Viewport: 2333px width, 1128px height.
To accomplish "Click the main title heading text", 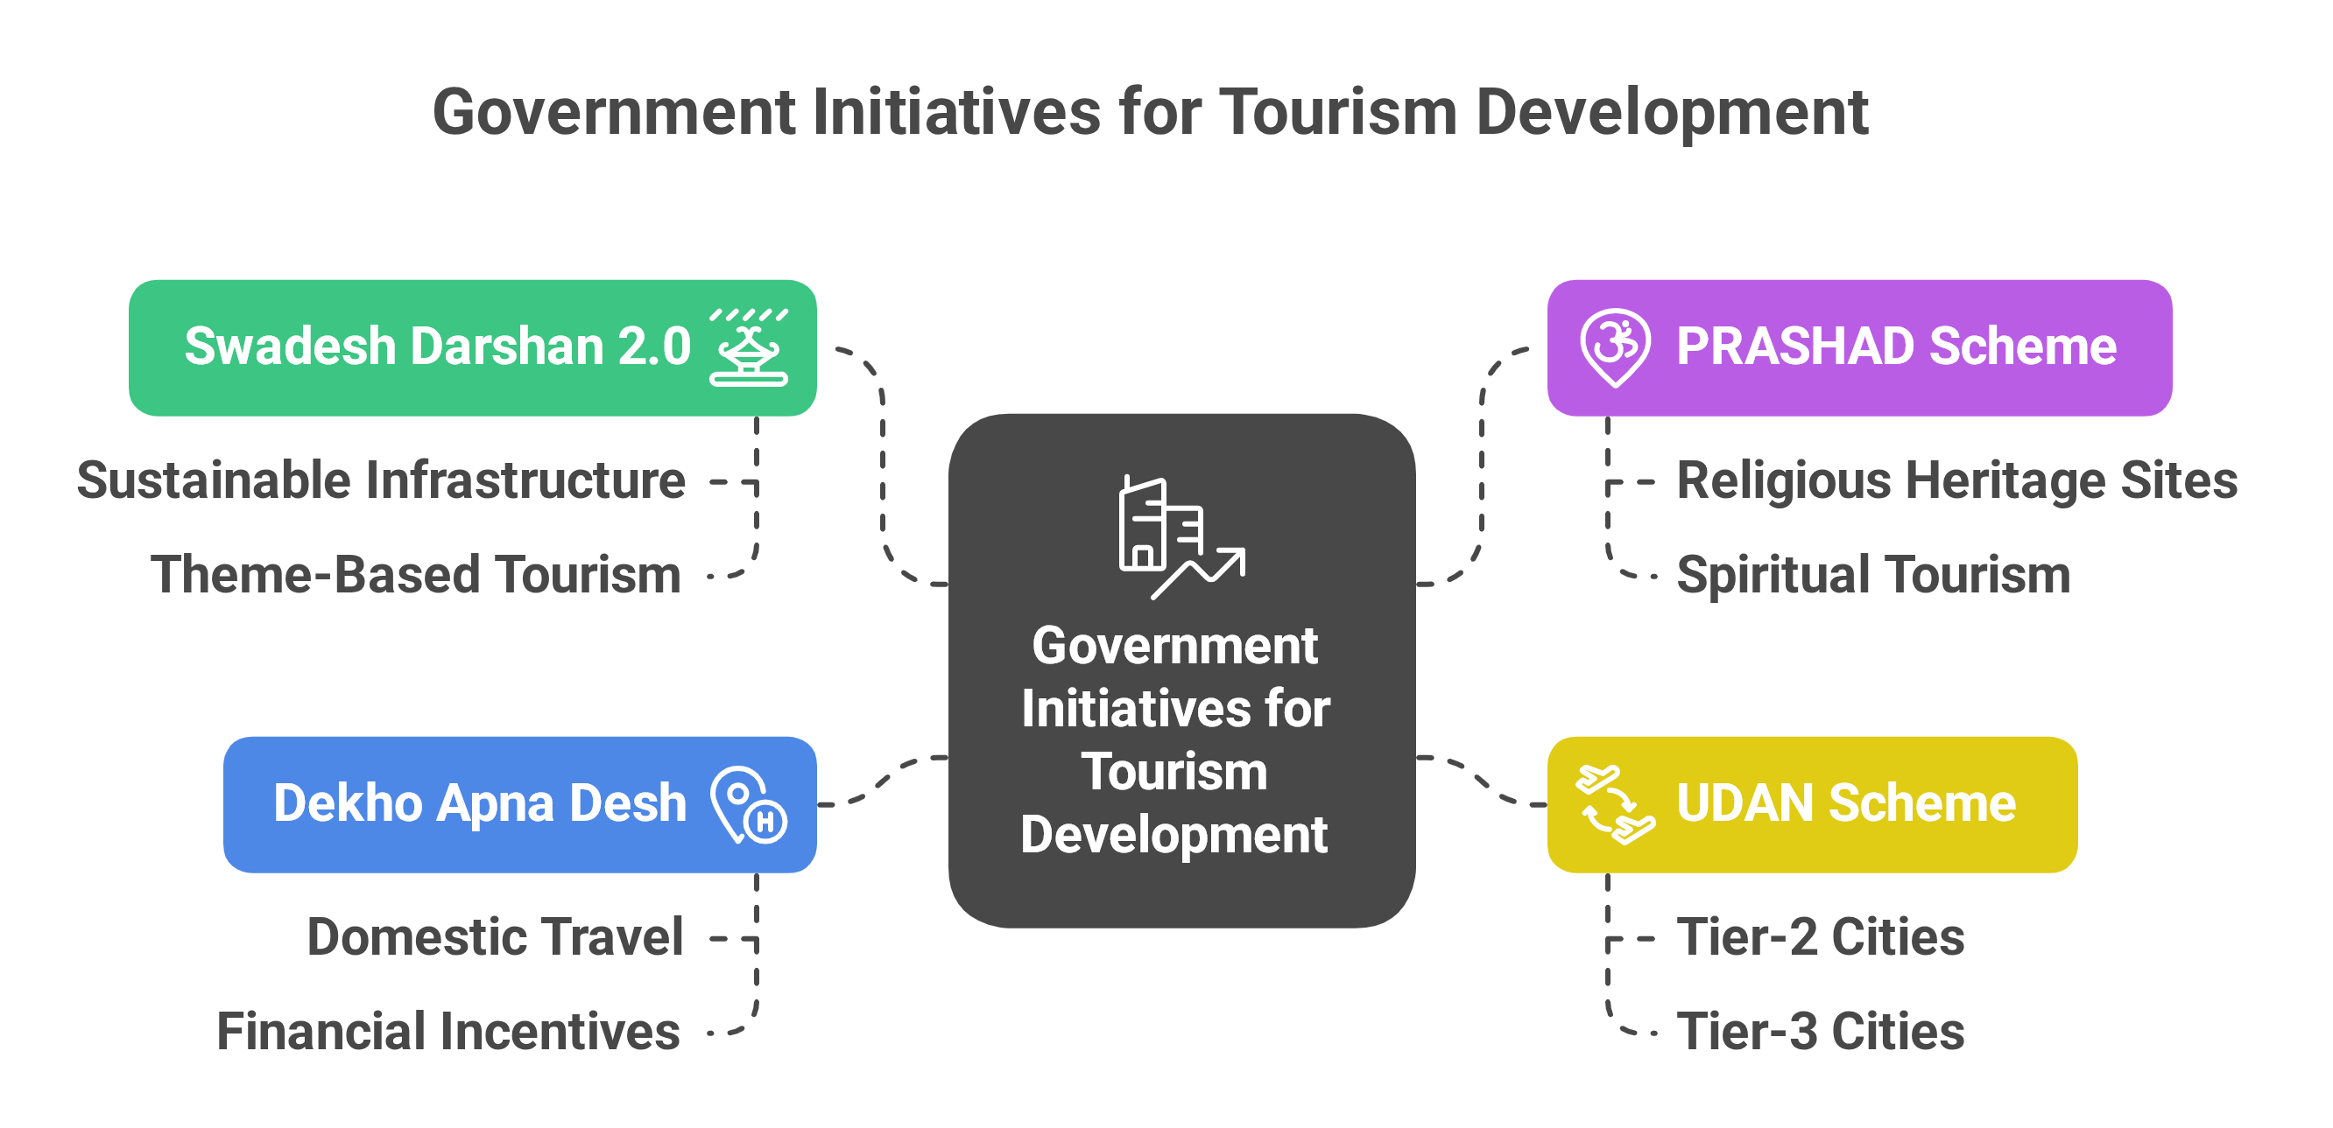I will 1150,112.
